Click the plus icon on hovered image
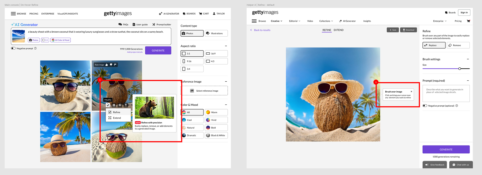Viewport: 482px width, 175px height. point(120,105)
